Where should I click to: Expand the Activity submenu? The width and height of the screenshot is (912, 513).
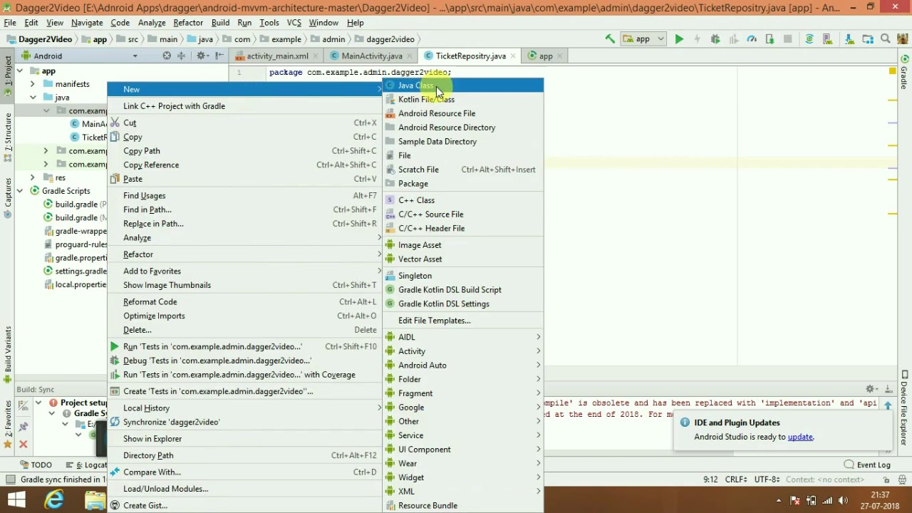pyautogui.click(x=463, y=351)
